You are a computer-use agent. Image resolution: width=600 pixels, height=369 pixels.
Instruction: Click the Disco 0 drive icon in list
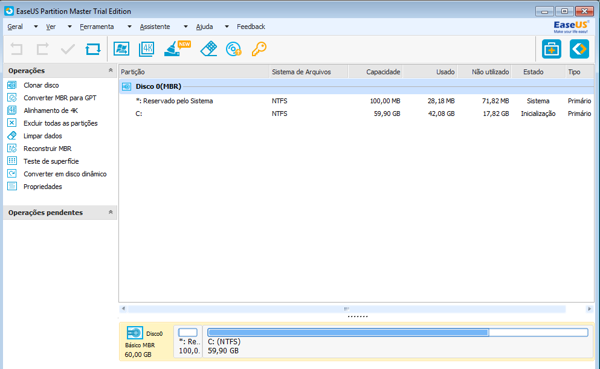click(127, 87)
